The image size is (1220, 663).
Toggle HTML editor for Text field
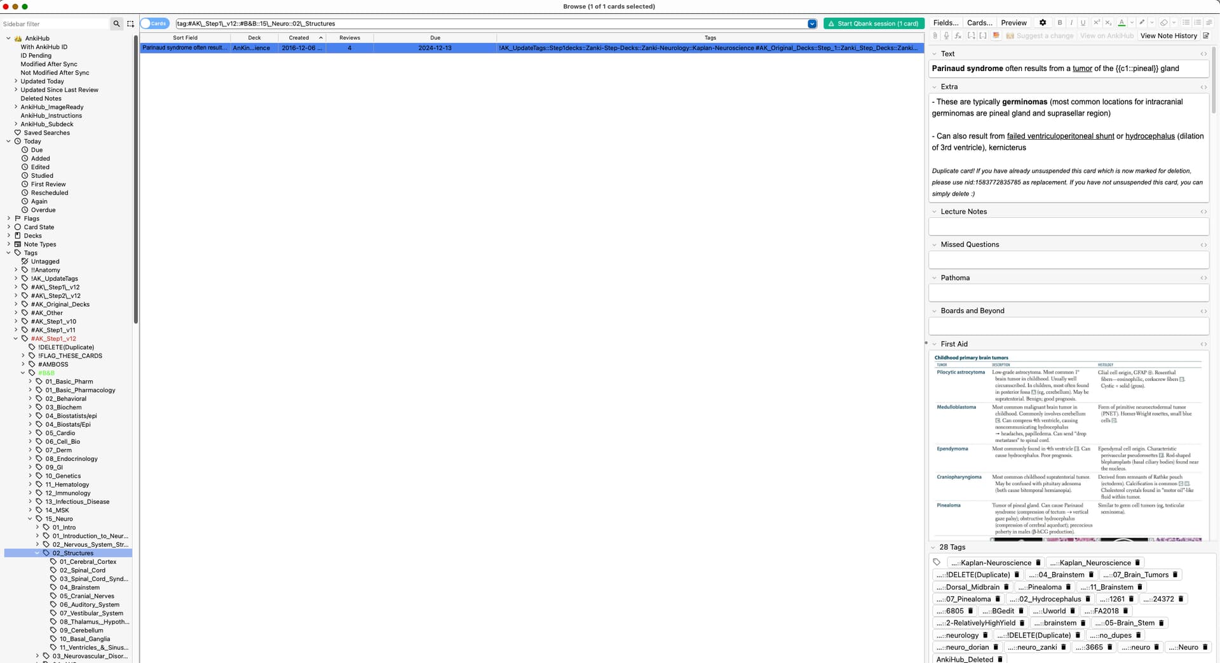tap(1203, 54)
